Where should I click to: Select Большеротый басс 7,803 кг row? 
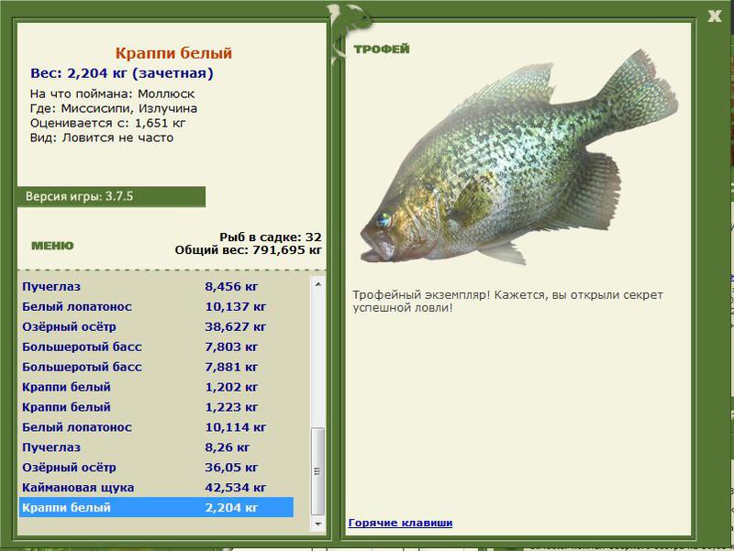tap(156, 347)
